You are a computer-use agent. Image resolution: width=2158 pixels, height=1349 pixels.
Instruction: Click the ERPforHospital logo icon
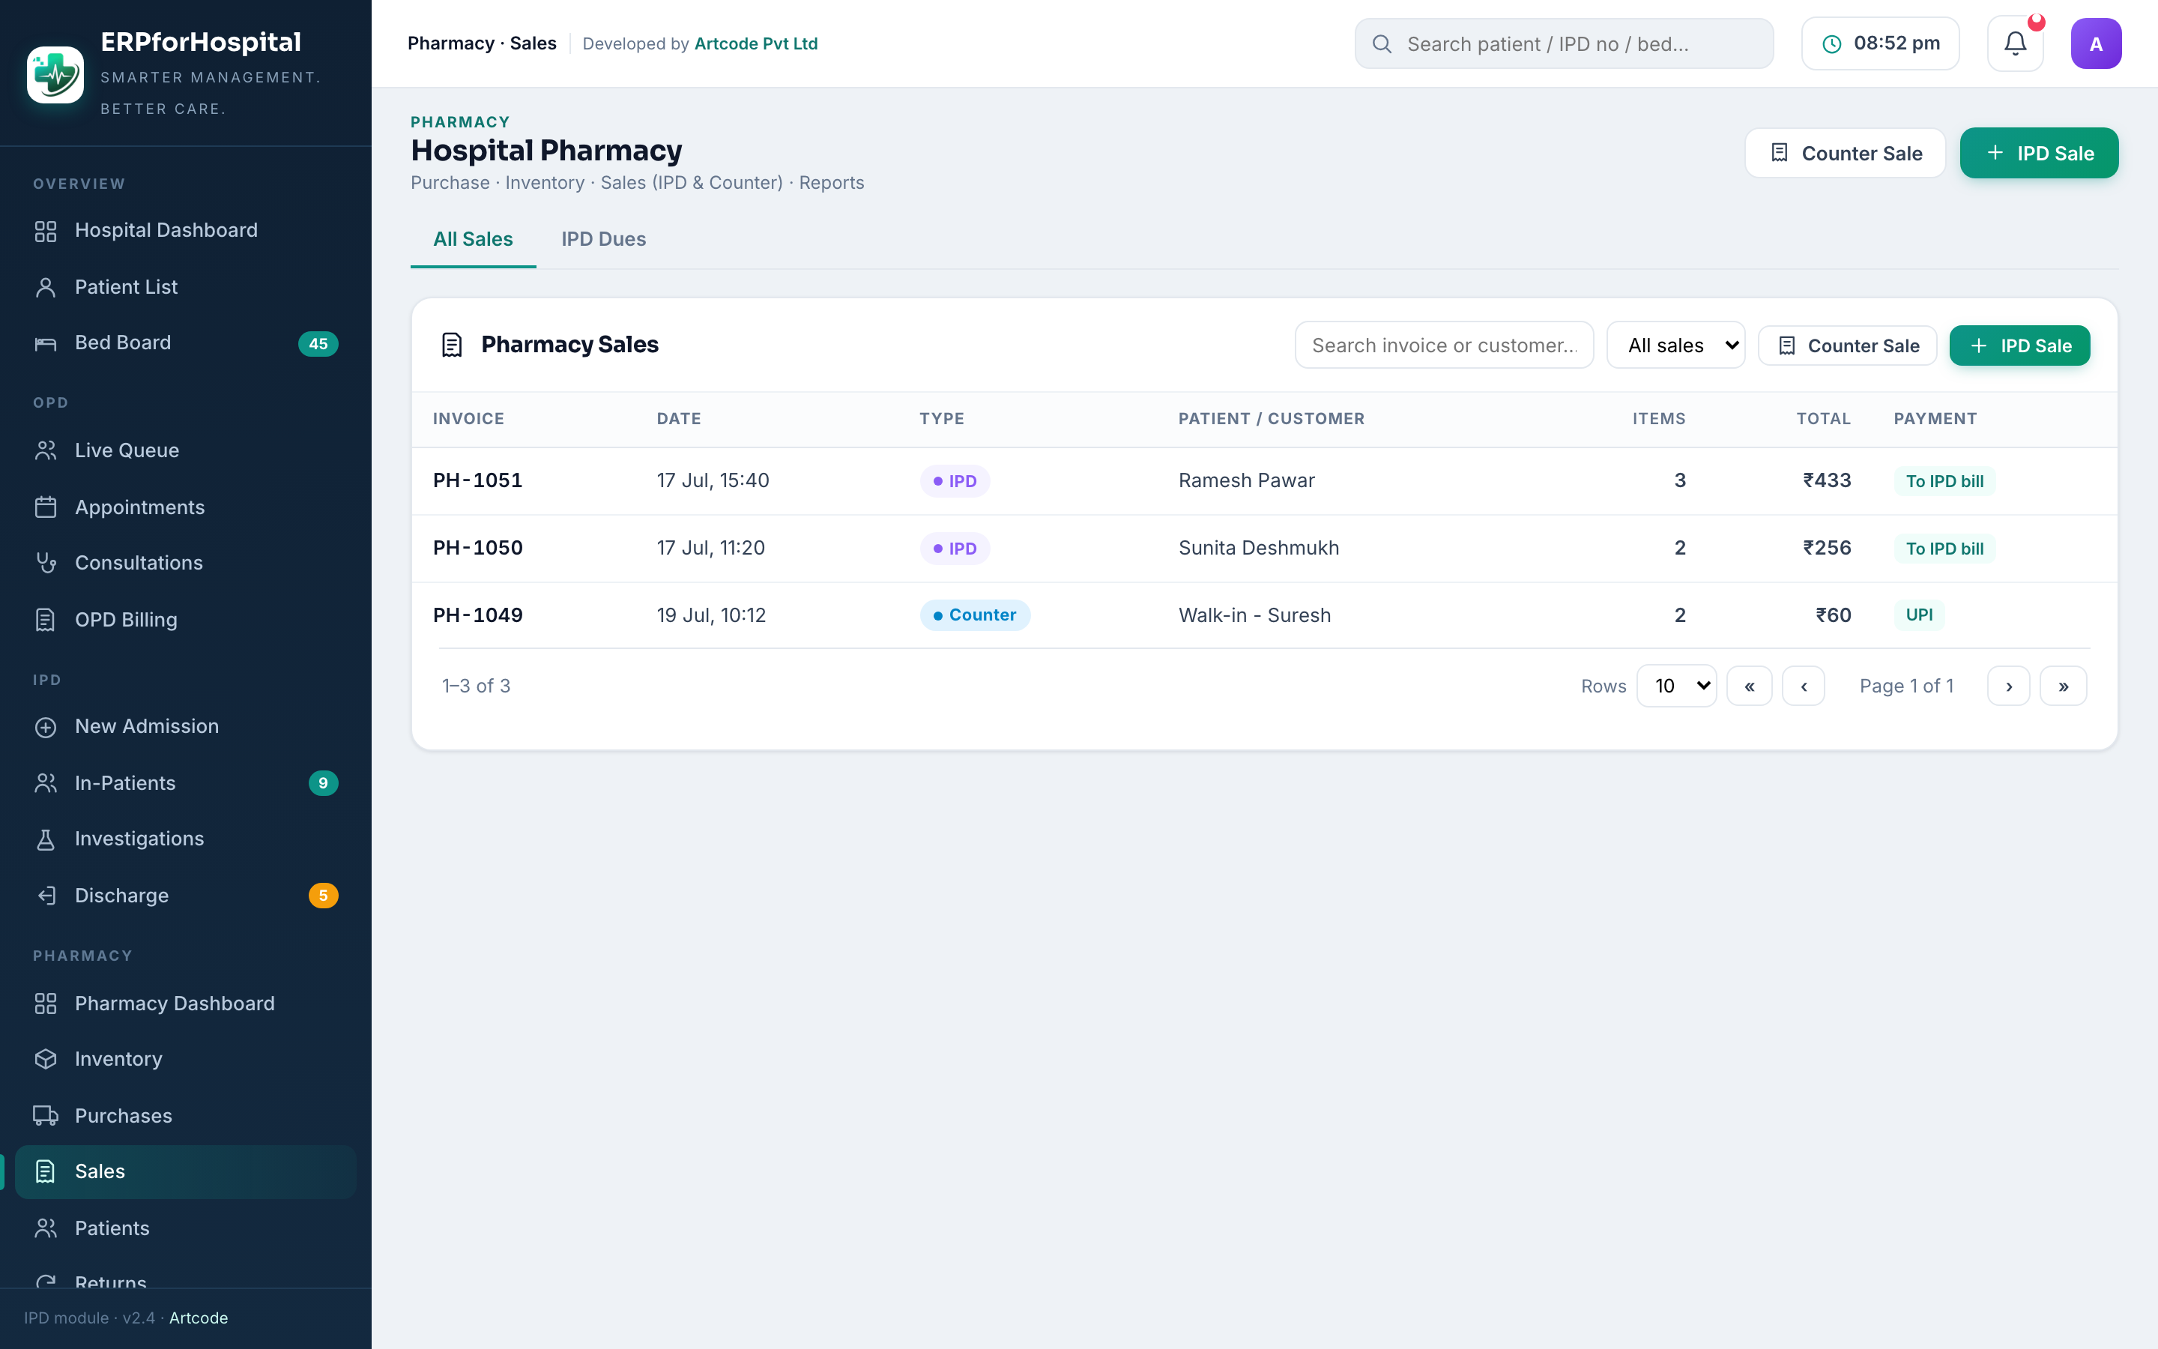pyautogui.click(x=55, y=75)
